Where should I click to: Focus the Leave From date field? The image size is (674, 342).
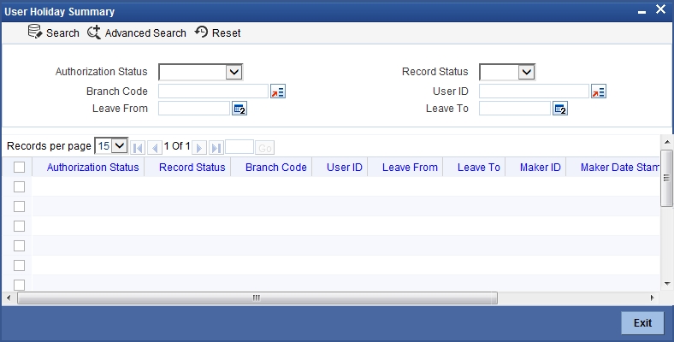[194, 109]
